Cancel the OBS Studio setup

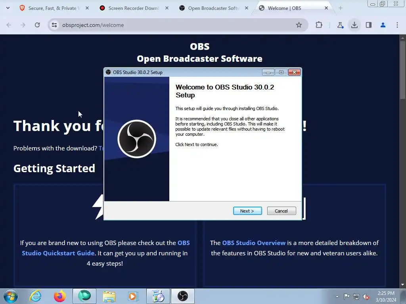pyautogui.click(x=282, y=211)
